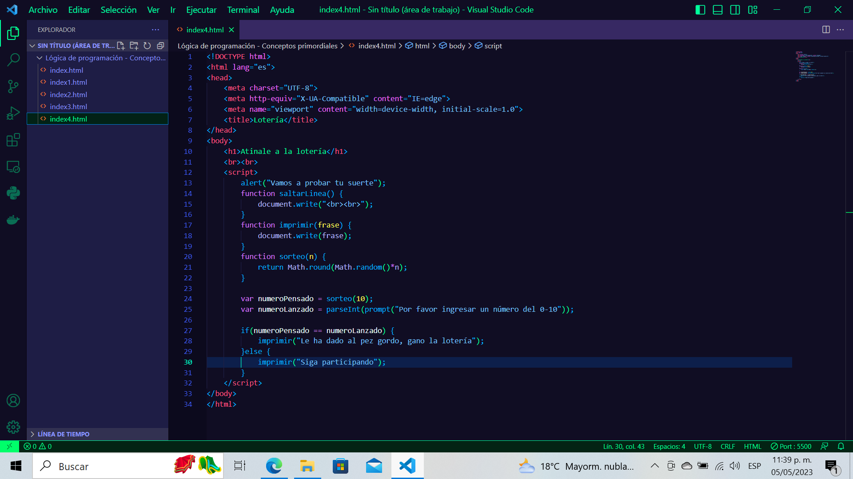Image resolution: width=853 pixels, height=479 pixels.
Task: Collapse all folders in explorer
Action: pyautogui.click(x=160, y=45)
